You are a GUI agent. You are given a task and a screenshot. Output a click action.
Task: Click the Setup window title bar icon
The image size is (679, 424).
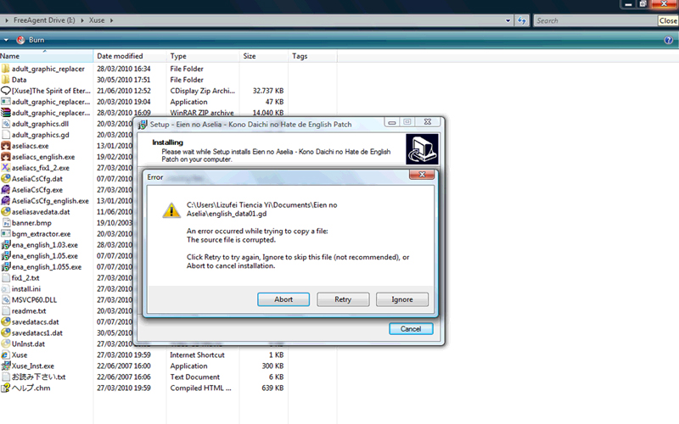[x=143, y=125]
